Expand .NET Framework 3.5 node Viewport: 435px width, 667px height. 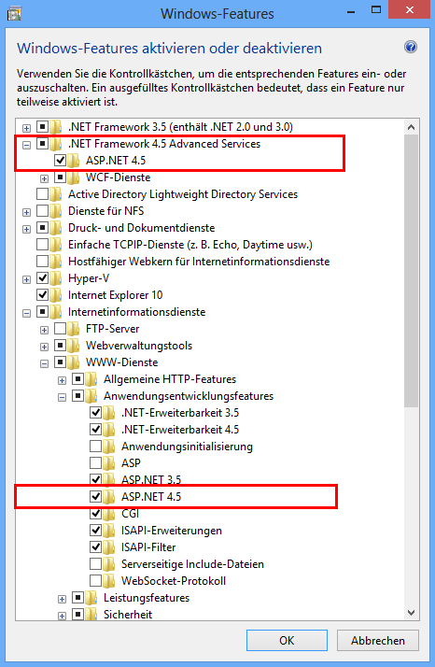pos(26,128)
